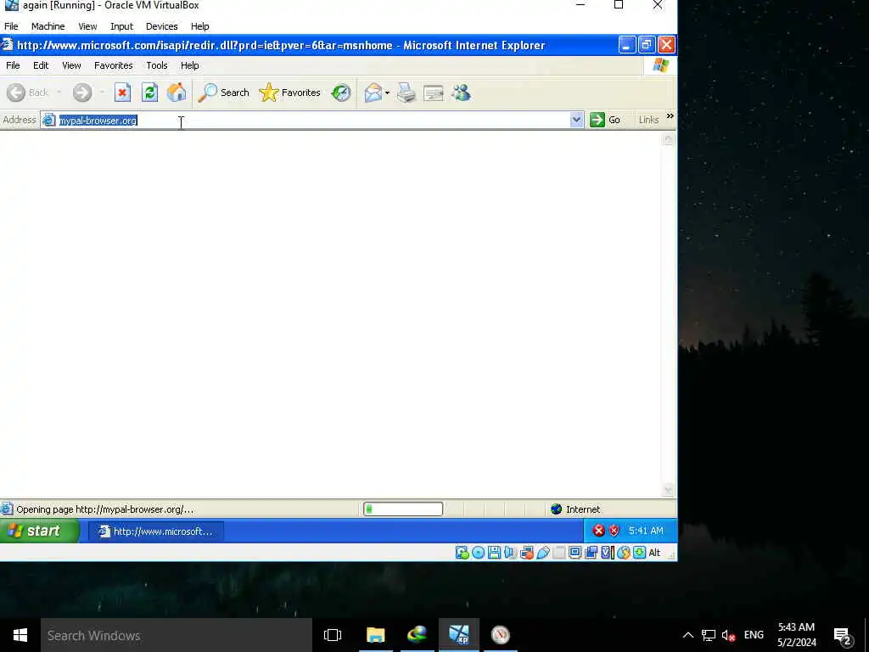Go to the Home page

[177, 93]
